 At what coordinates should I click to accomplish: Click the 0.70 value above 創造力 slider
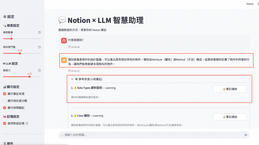(x=29, y=74)
